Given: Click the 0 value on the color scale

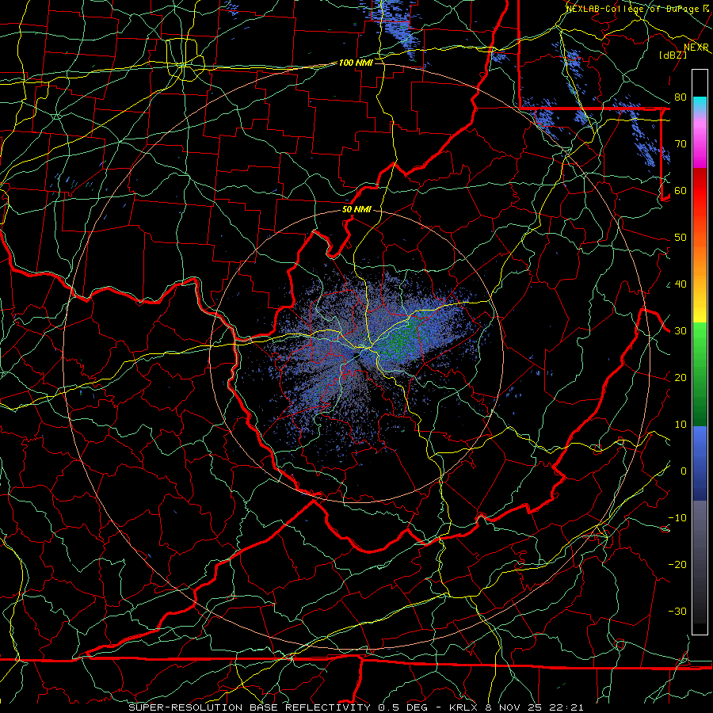Looking at the screenshot, I should [x=684, y=471].
